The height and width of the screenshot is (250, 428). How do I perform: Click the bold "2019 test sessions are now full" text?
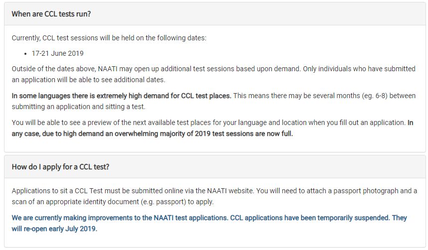point(239,133)
